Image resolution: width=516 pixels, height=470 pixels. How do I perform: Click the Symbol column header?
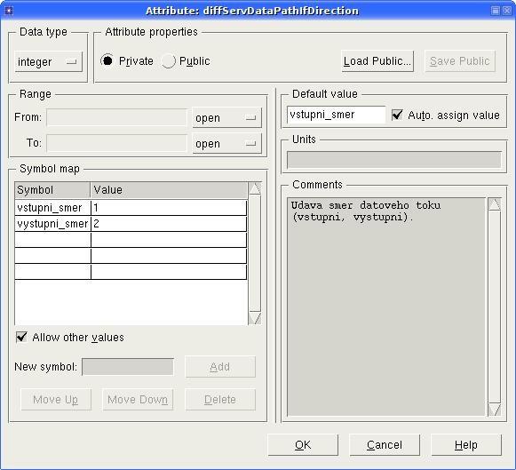(x=52, y=190)
